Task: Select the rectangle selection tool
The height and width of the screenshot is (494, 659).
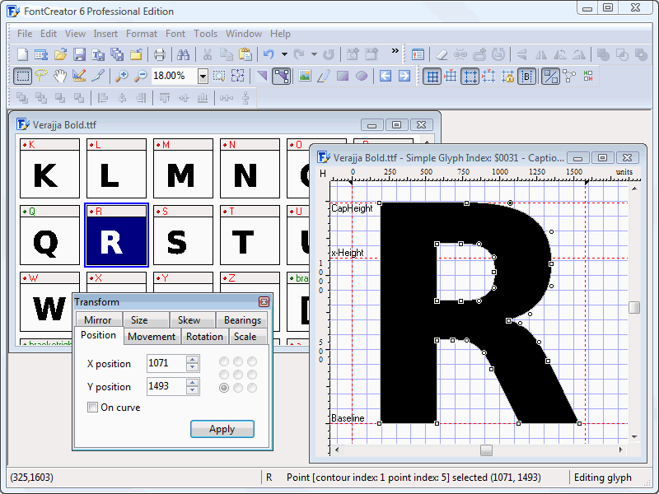Action: pos(22,75)
